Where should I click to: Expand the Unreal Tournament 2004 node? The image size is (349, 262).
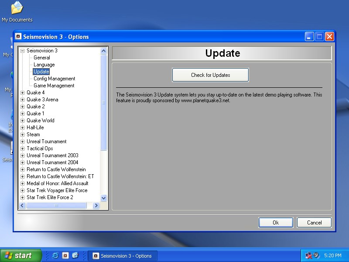click(x=23, y=162)
